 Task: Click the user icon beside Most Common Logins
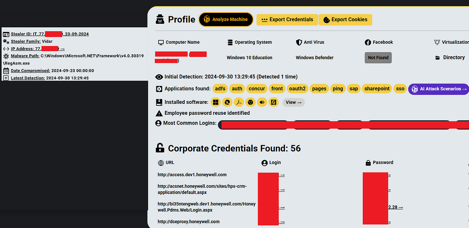coord(159,123)
